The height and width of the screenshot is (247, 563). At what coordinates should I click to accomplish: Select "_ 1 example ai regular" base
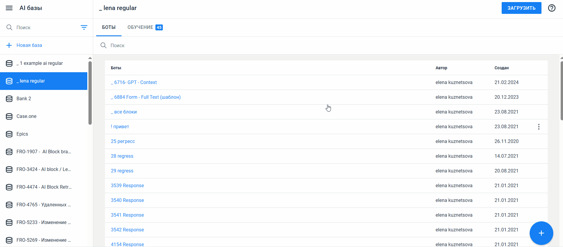click(x=40, y=63)
